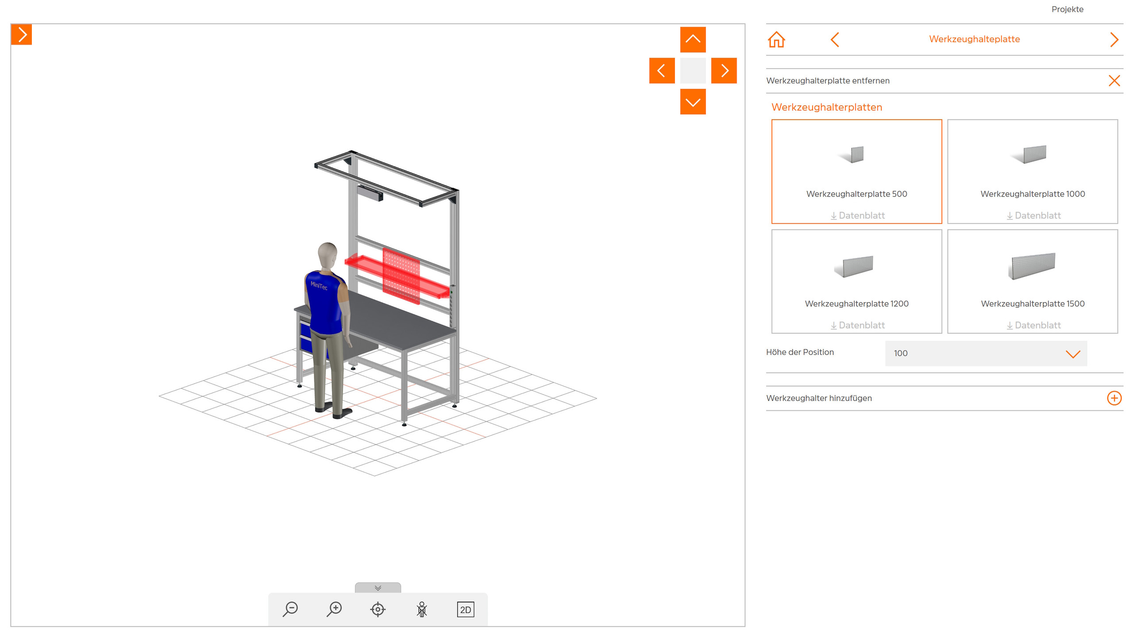Add a tool holder with the plus icon
Viewport: 1133px width, 637px height.
click(x=1114, y=398)
